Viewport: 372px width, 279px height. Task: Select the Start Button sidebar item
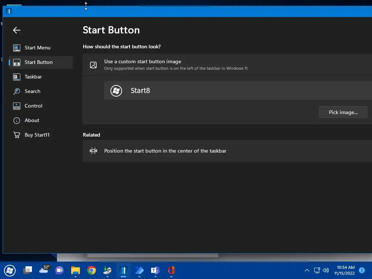pos(41,62)
